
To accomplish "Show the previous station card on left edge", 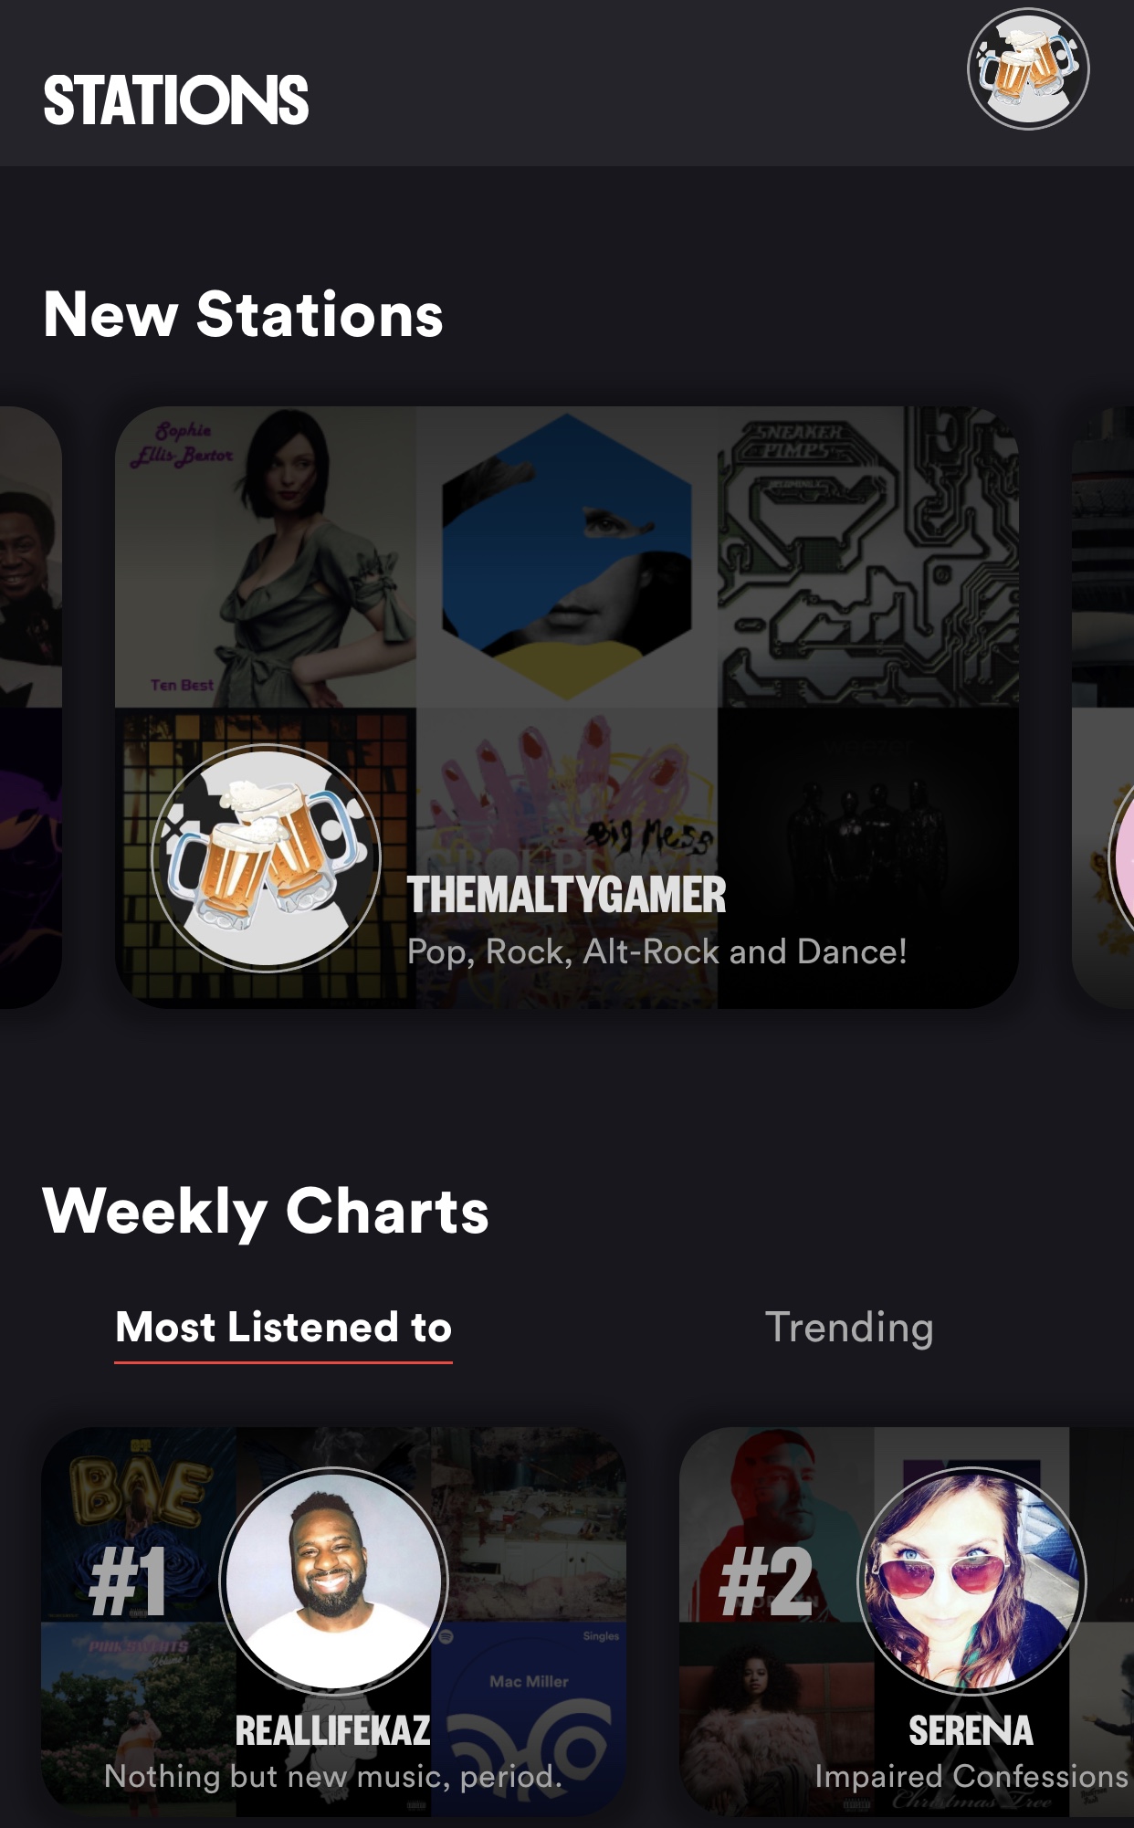I will [31, 708].
